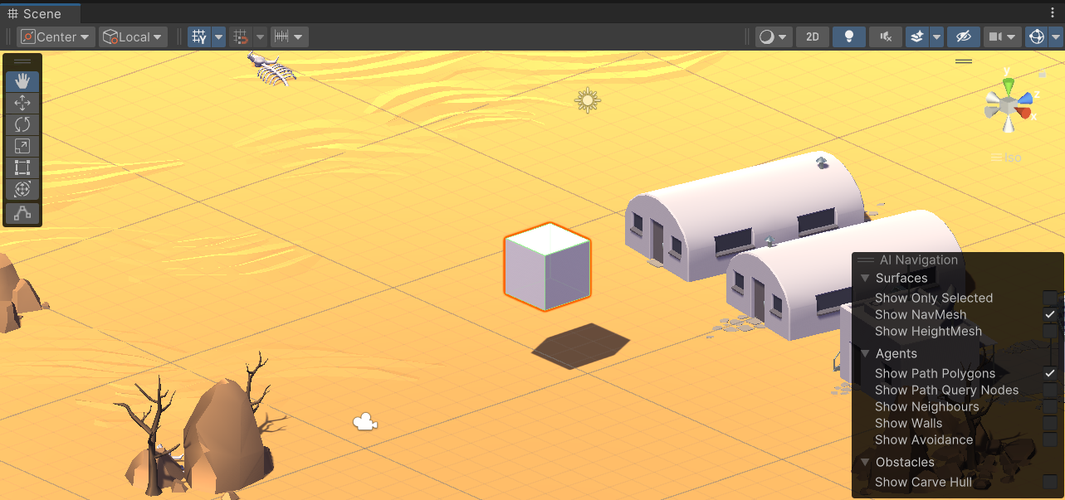Click the center cube of the orientation gizmo
Image resolution: width=1065 pixels, height=500 pixels.
pos(1008,105)
